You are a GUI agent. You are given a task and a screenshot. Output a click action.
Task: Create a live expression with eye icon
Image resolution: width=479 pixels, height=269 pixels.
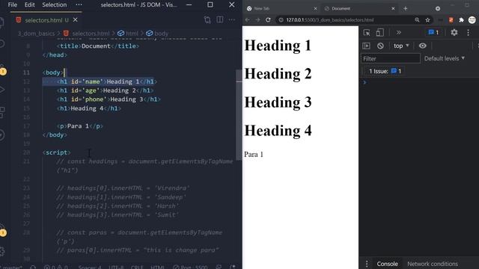point(422,46)
